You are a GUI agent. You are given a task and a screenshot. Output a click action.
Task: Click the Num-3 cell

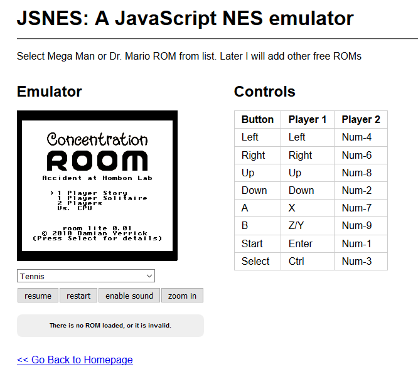click(361, 261)
